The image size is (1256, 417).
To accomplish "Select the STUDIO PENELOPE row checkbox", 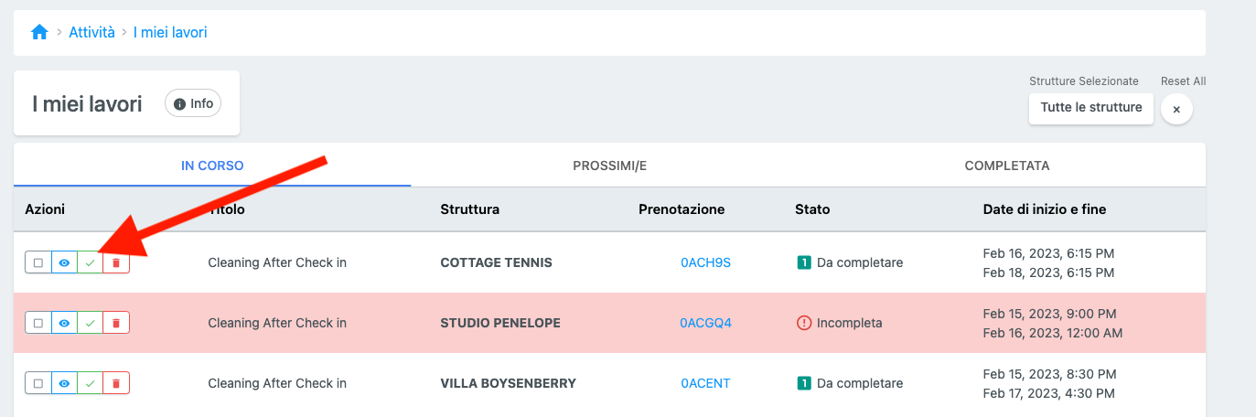I will coord(38,323).
